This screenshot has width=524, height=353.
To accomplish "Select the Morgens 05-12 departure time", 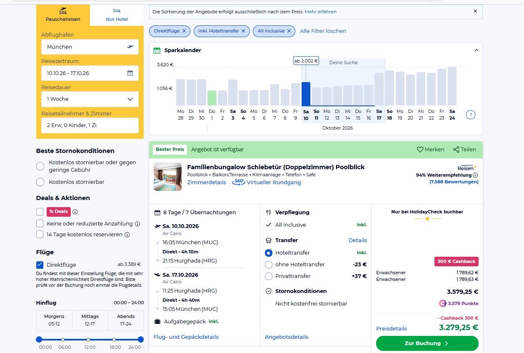I will pyautogui.click(x=54, y=320).
